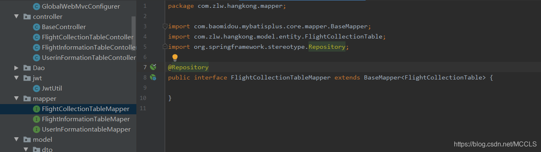Click the gutter implementations icon on line 8
This screenshot has height=152, width=541.
(x=153, y=77)
